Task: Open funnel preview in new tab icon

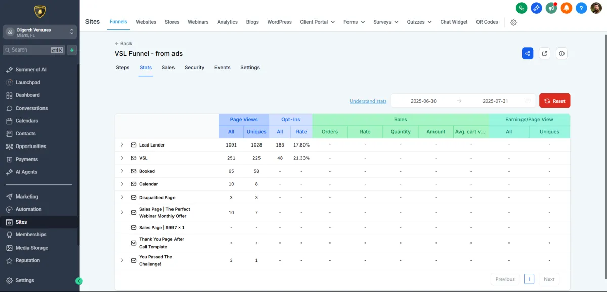Action: coord(544,54)
